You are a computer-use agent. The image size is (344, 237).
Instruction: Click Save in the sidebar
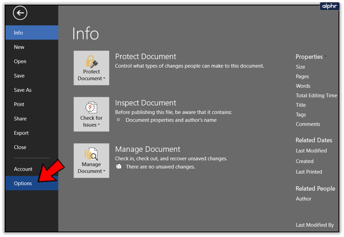coord(32,76)
